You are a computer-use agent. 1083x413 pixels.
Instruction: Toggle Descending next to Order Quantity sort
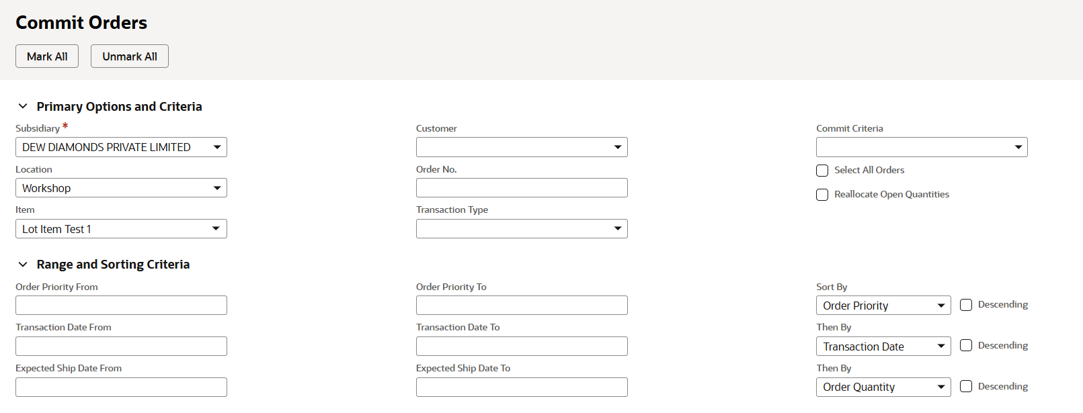(966, 386)
